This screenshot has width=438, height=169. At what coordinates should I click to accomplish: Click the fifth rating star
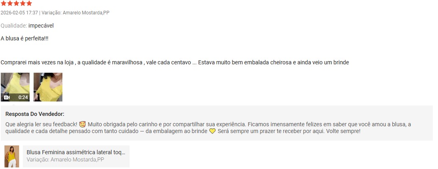point(29,3)
